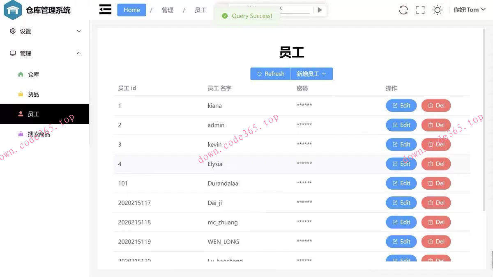The height and width of the screenshot is (277, 493).
Task: Open 搜索商品 via its sidebar icon
Action: [x=20, y=134]
